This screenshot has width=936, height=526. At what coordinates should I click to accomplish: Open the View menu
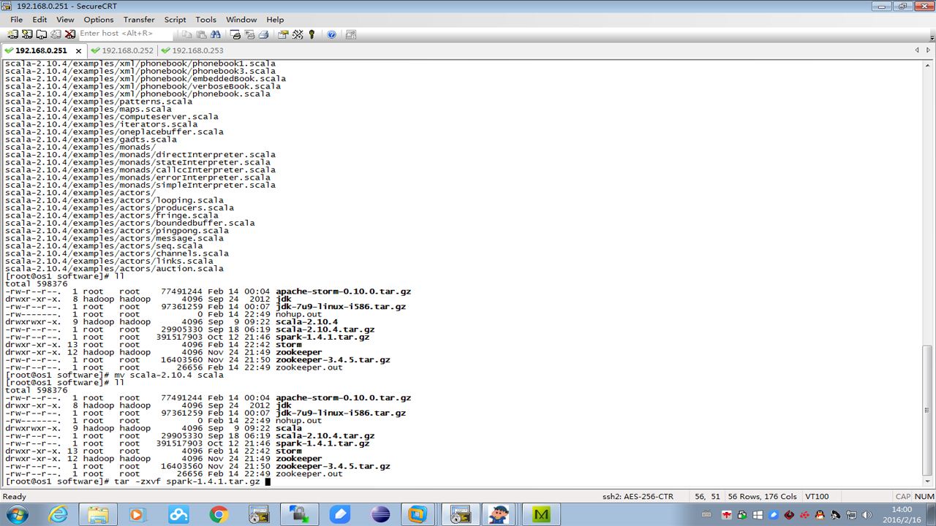point(65,20)
